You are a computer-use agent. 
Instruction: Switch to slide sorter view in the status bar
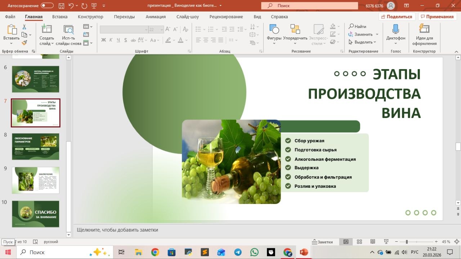[x=359, y=242]
